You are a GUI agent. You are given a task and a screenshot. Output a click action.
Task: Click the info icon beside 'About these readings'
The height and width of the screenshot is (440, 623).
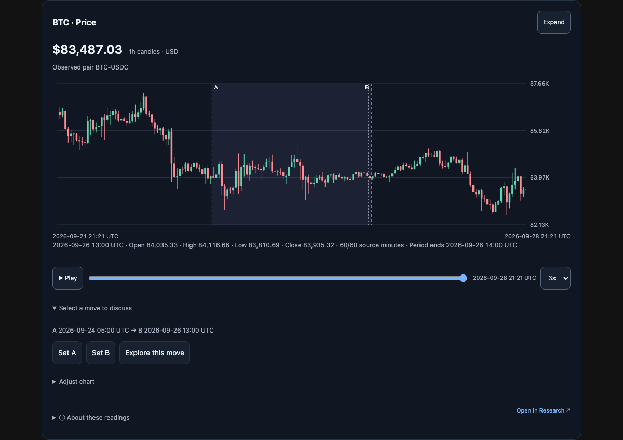(x=62, y=418)
